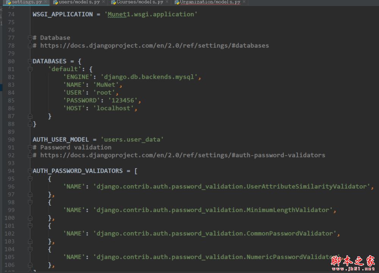Click the Python file icon on Courses/models.py tab
Viewport: 379px width, 273px height.
[114, 2]
